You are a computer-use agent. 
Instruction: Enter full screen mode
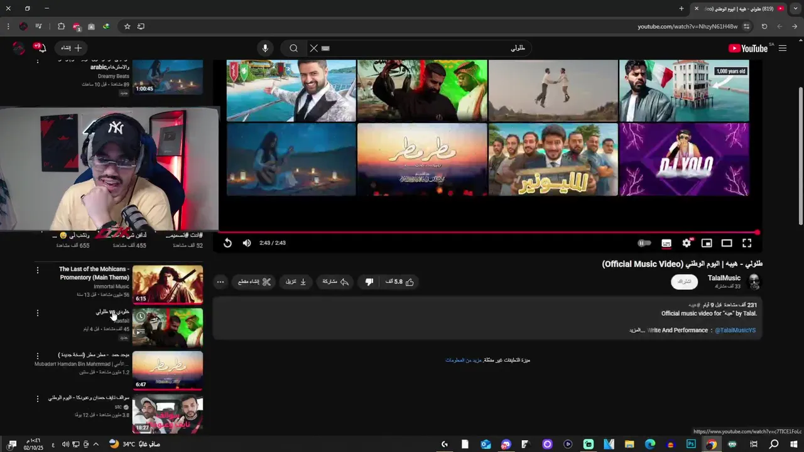pyautogui.click(x=747, y=243)
